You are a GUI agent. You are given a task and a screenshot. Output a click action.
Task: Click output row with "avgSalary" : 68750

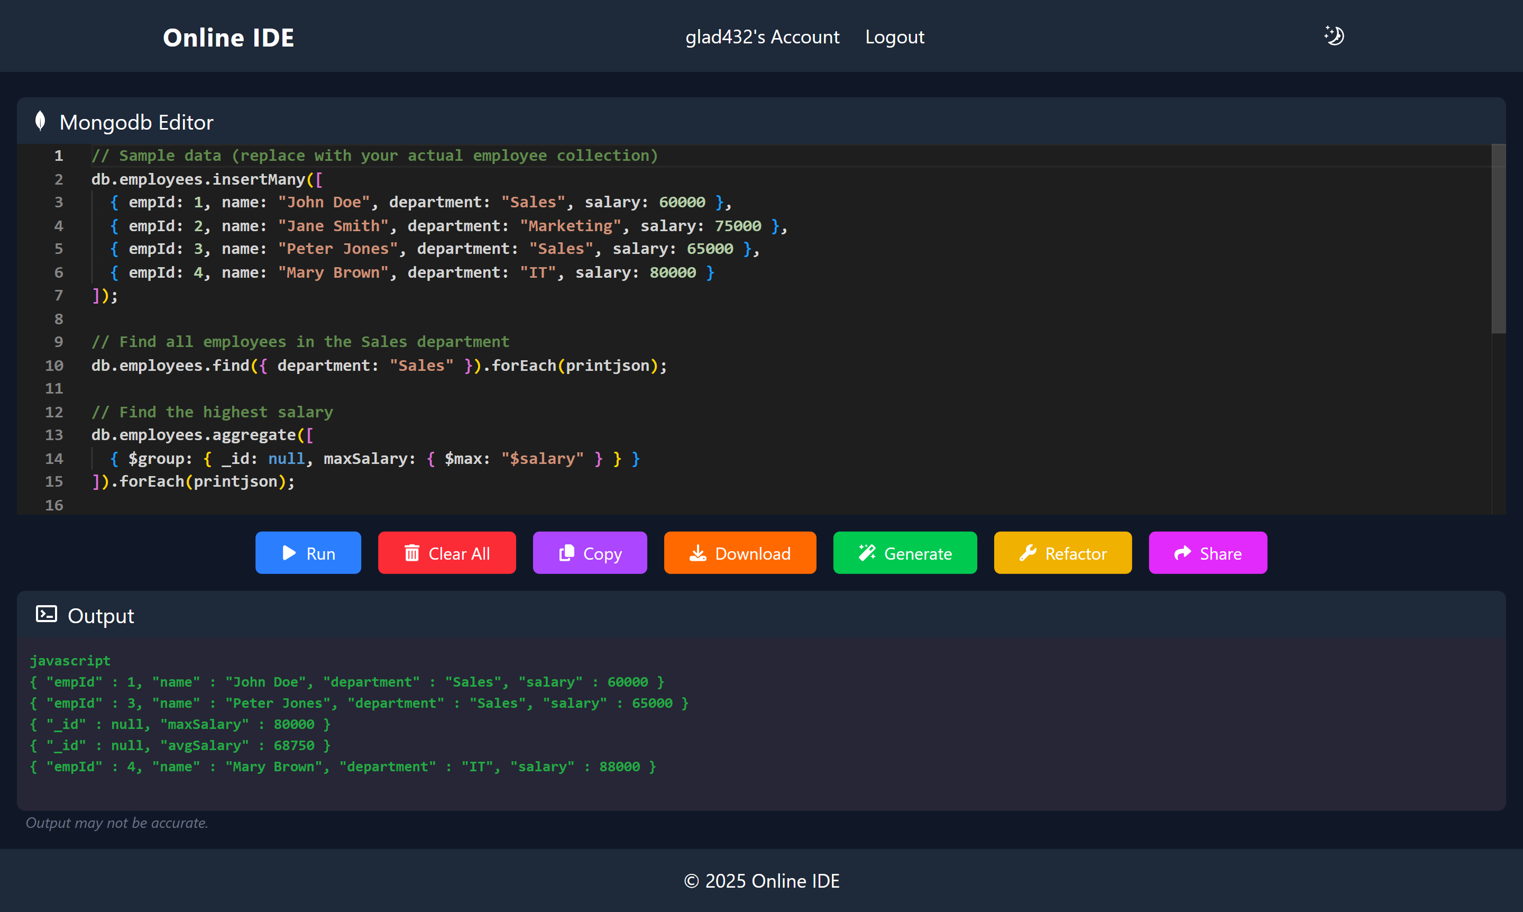(180, 745)
